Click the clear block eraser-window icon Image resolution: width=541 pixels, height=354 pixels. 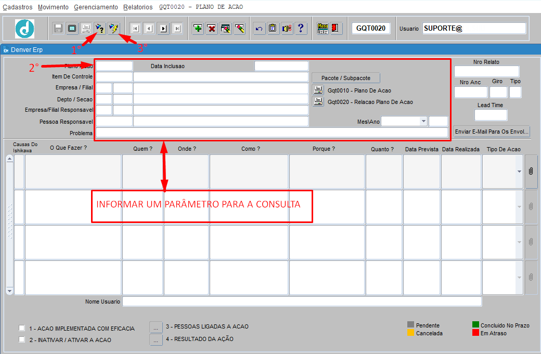pos(225,28)
